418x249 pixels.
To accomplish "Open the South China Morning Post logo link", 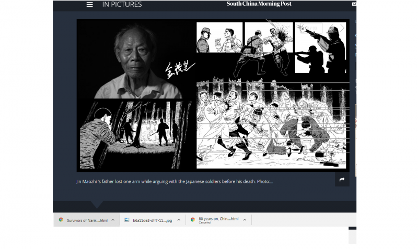I will (259, 4).
